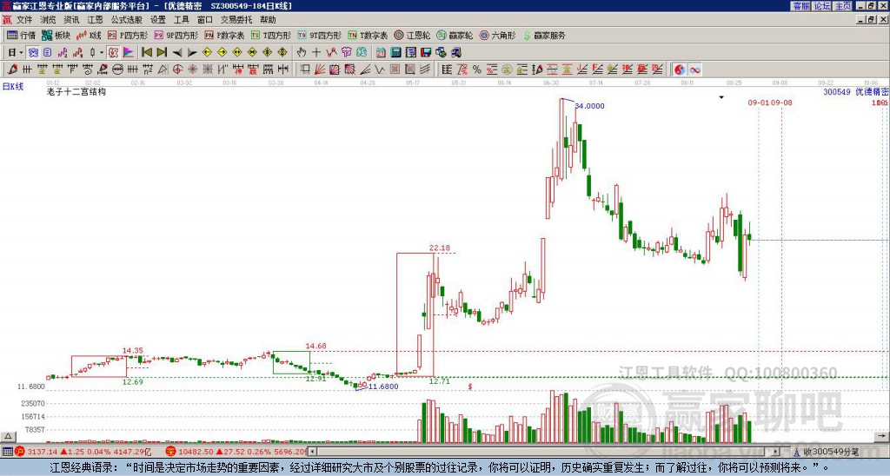The height and width of the screenshot is (476, 890).
Task: Select the crosshair plus cursor tool
Action: pos(316,53)
